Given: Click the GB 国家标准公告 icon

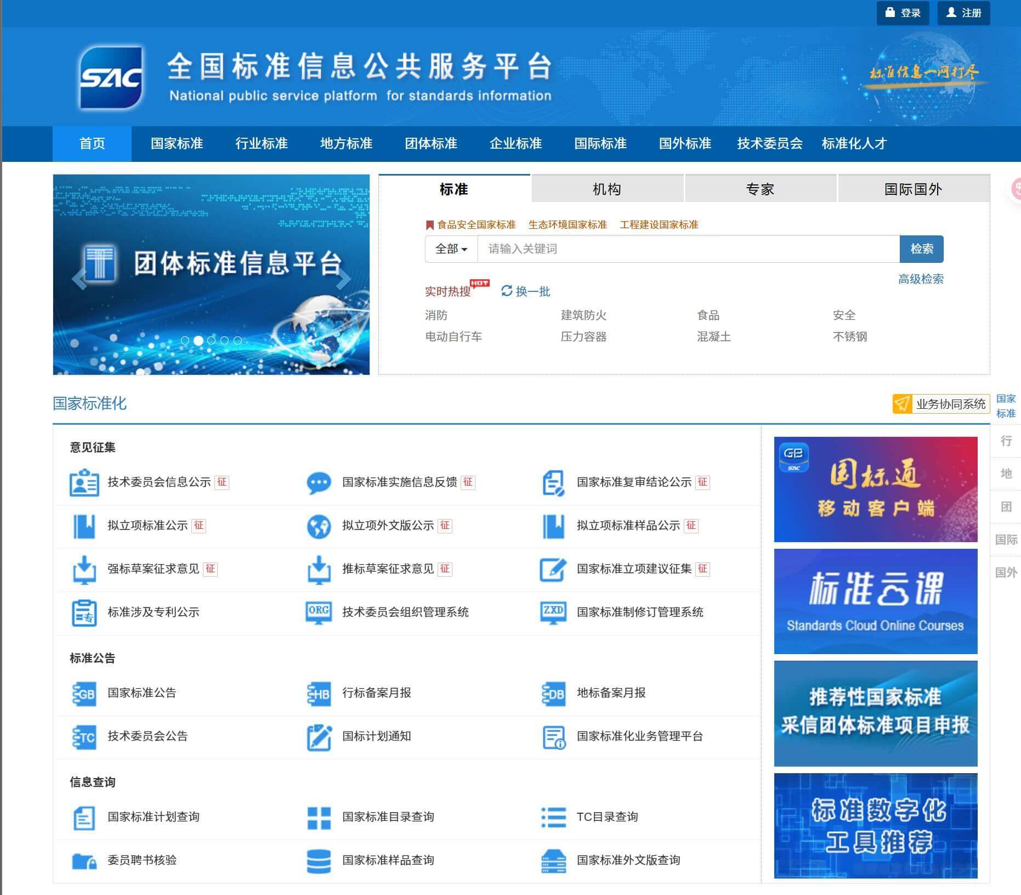Looking at the screenshot, I should coord(84,693).
